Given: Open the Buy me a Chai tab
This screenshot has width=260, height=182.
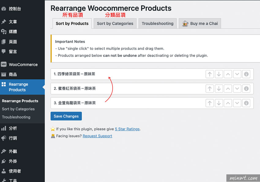Looking at the screenshot, I should click(x=200, y=24).
